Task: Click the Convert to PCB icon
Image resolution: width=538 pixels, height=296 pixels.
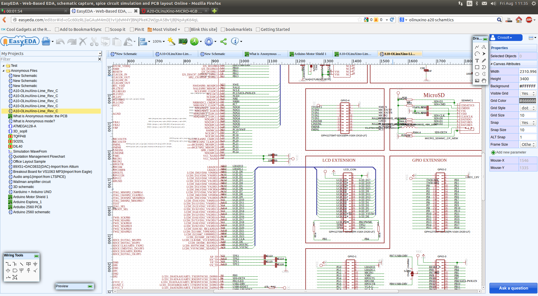Action: pos(183,42)
